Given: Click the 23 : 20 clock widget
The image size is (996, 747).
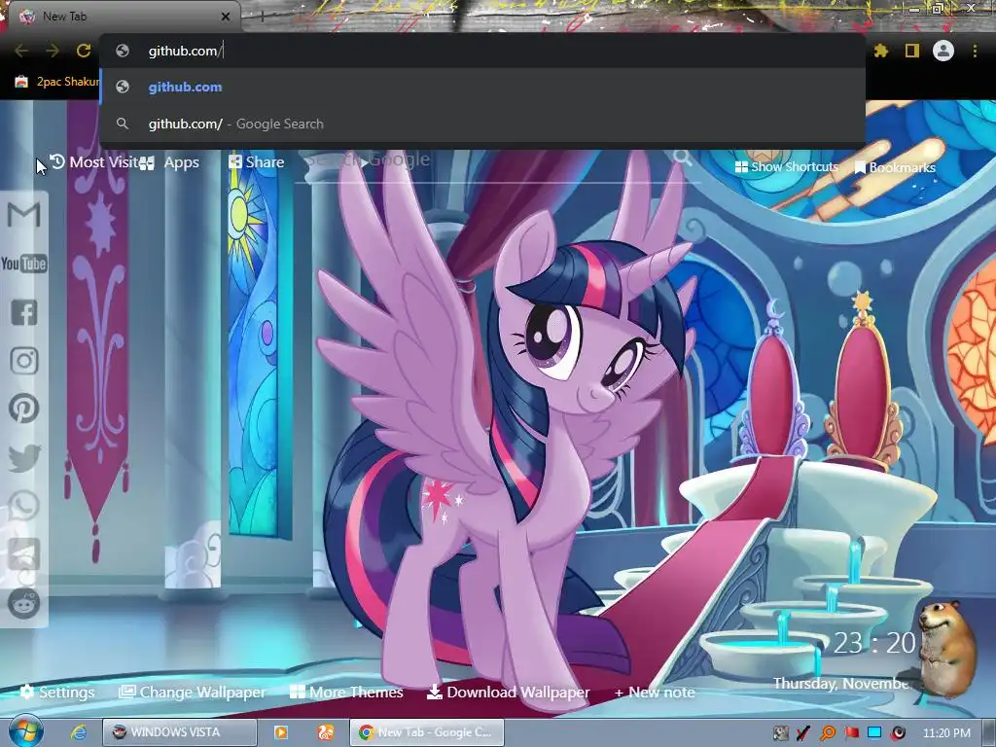Looking at the screenshot, I should (874, 644).
